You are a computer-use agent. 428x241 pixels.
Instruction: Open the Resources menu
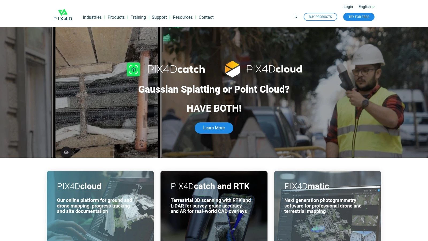tap(183, 17)
